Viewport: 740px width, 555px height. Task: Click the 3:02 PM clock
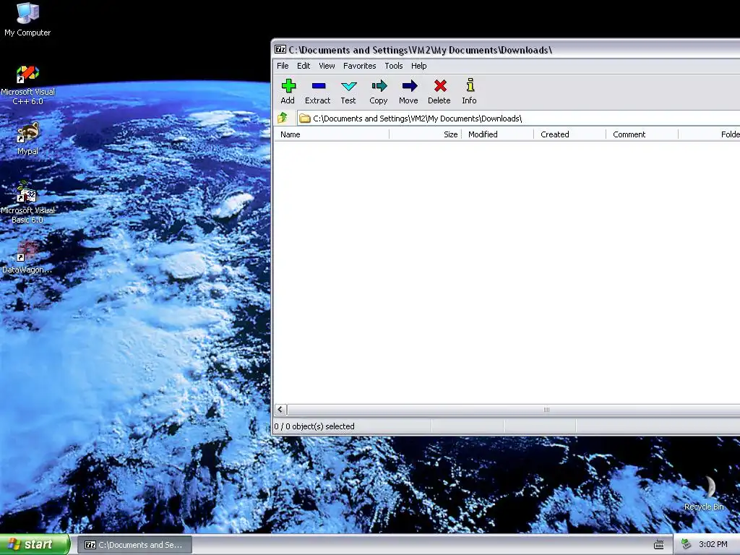(713, 545)
